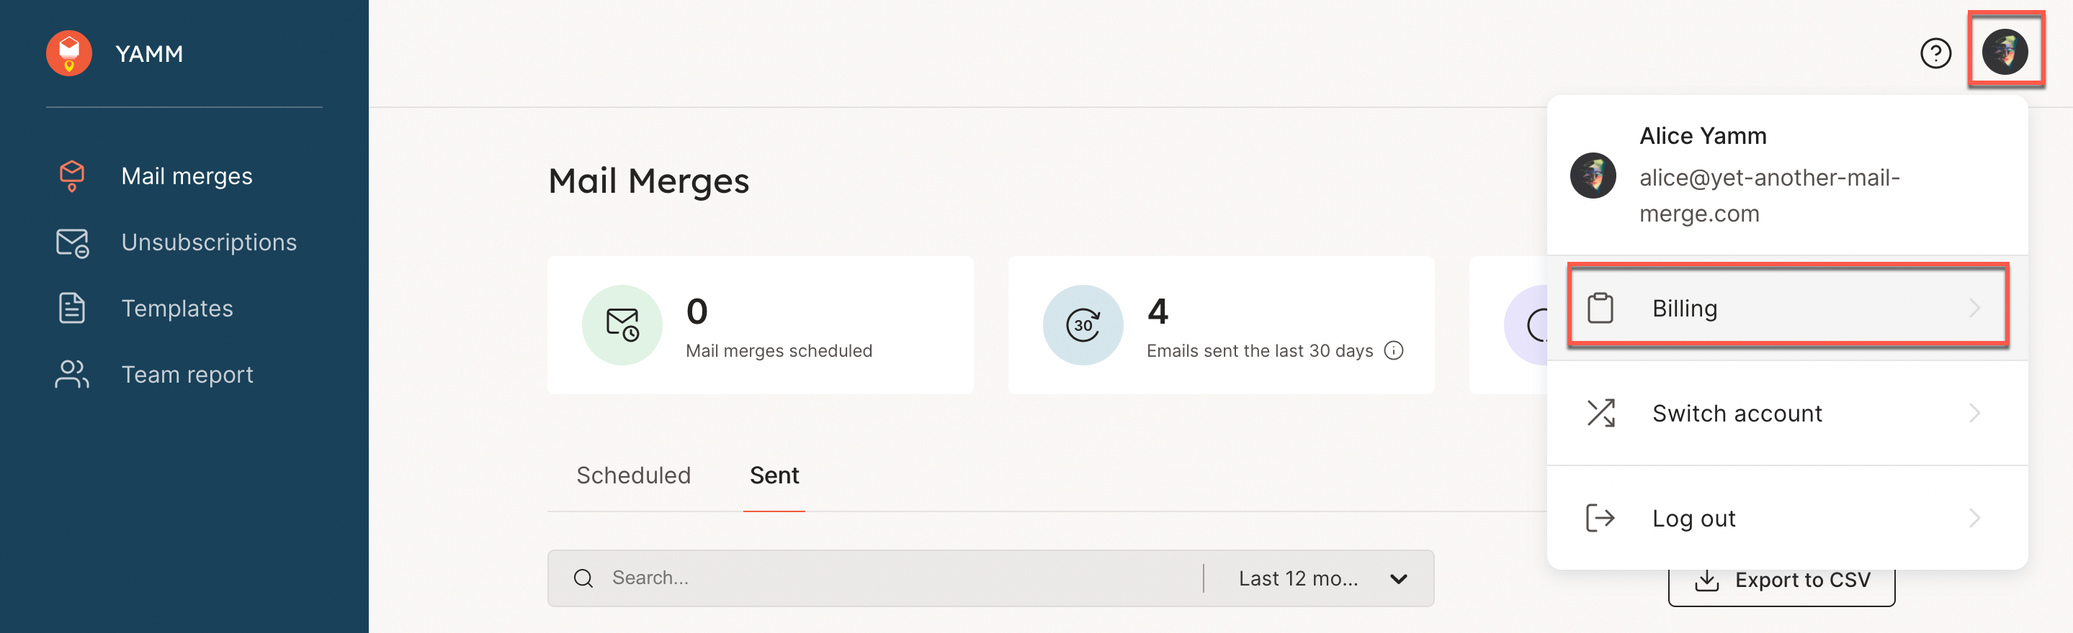Click the chevron next to Log out
Image resolution: width=2073 pixels, height=633 pixels.
click(x=1975, y=518)
